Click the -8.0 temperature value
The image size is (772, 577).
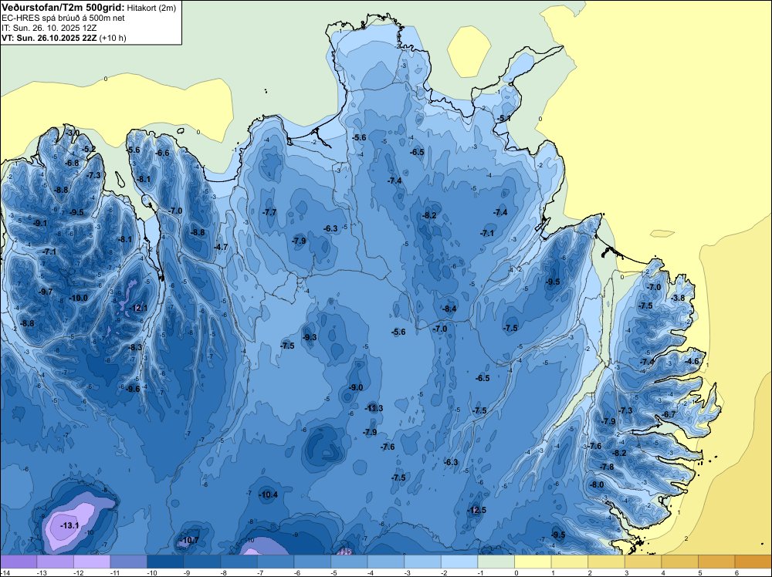[597, 484]
